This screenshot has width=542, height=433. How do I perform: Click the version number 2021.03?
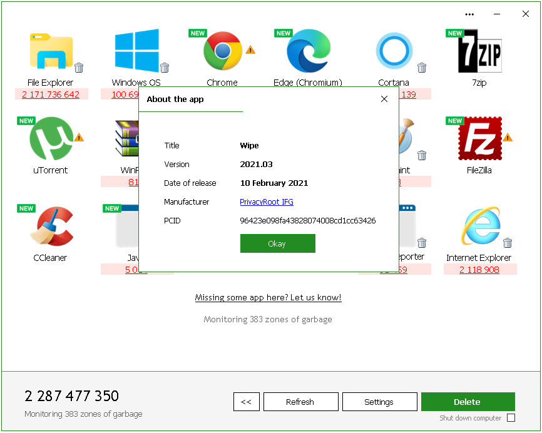[x=256, y=164]
